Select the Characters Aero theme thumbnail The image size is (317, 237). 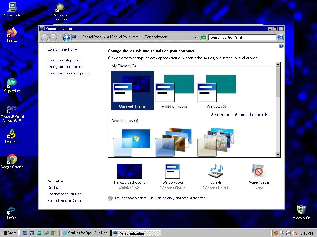(215, 142)
